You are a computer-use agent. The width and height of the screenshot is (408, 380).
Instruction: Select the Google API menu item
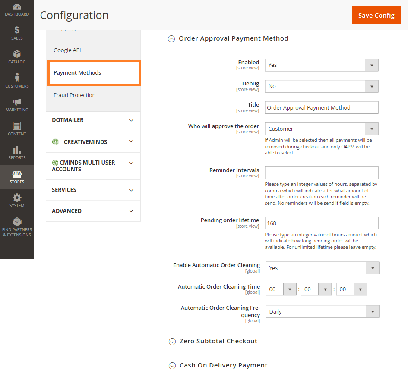(x=67, y=50)
